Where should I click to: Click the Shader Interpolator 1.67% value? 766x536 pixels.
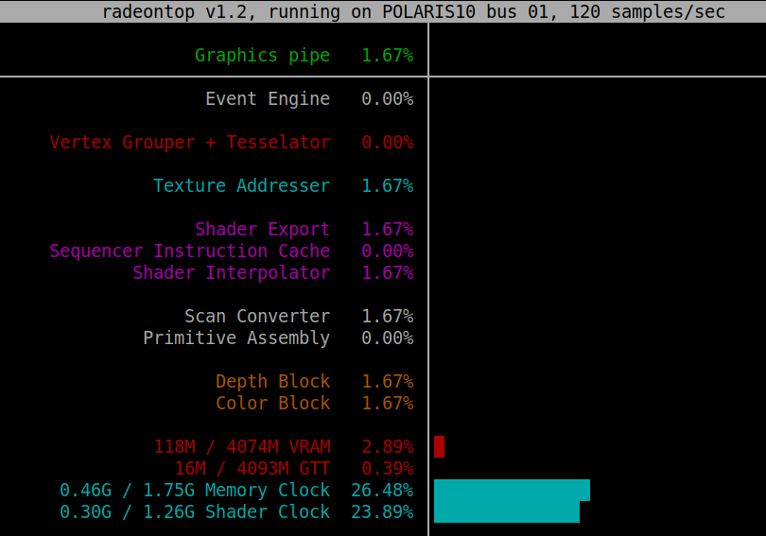pyautogui.click(x=388, y=273)
